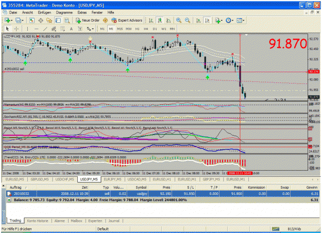The height and width of the screenshot is (233, 322).
Task: Open the periods clock icon
Action: (x=228, y=20)
